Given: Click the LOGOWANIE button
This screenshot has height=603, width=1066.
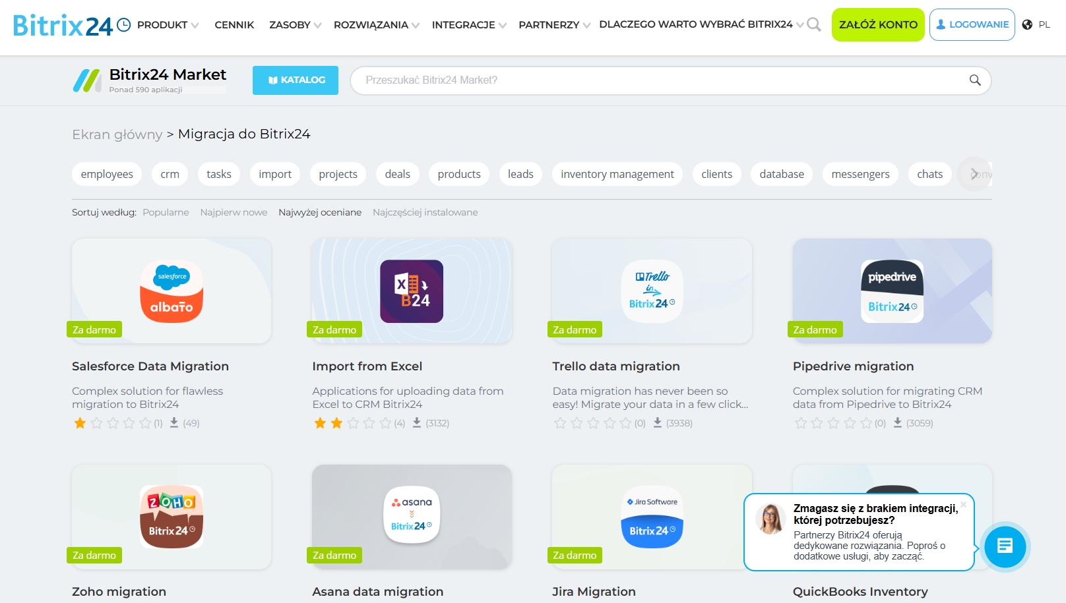Looking at the screenshot, I should tap(972, 25).
